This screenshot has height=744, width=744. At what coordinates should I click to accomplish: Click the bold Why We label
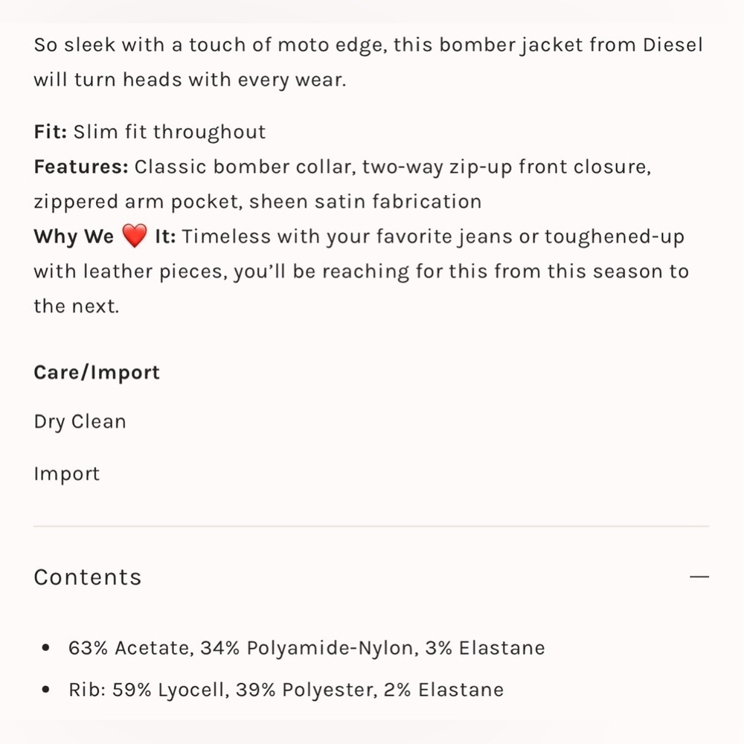coord(74,237)
